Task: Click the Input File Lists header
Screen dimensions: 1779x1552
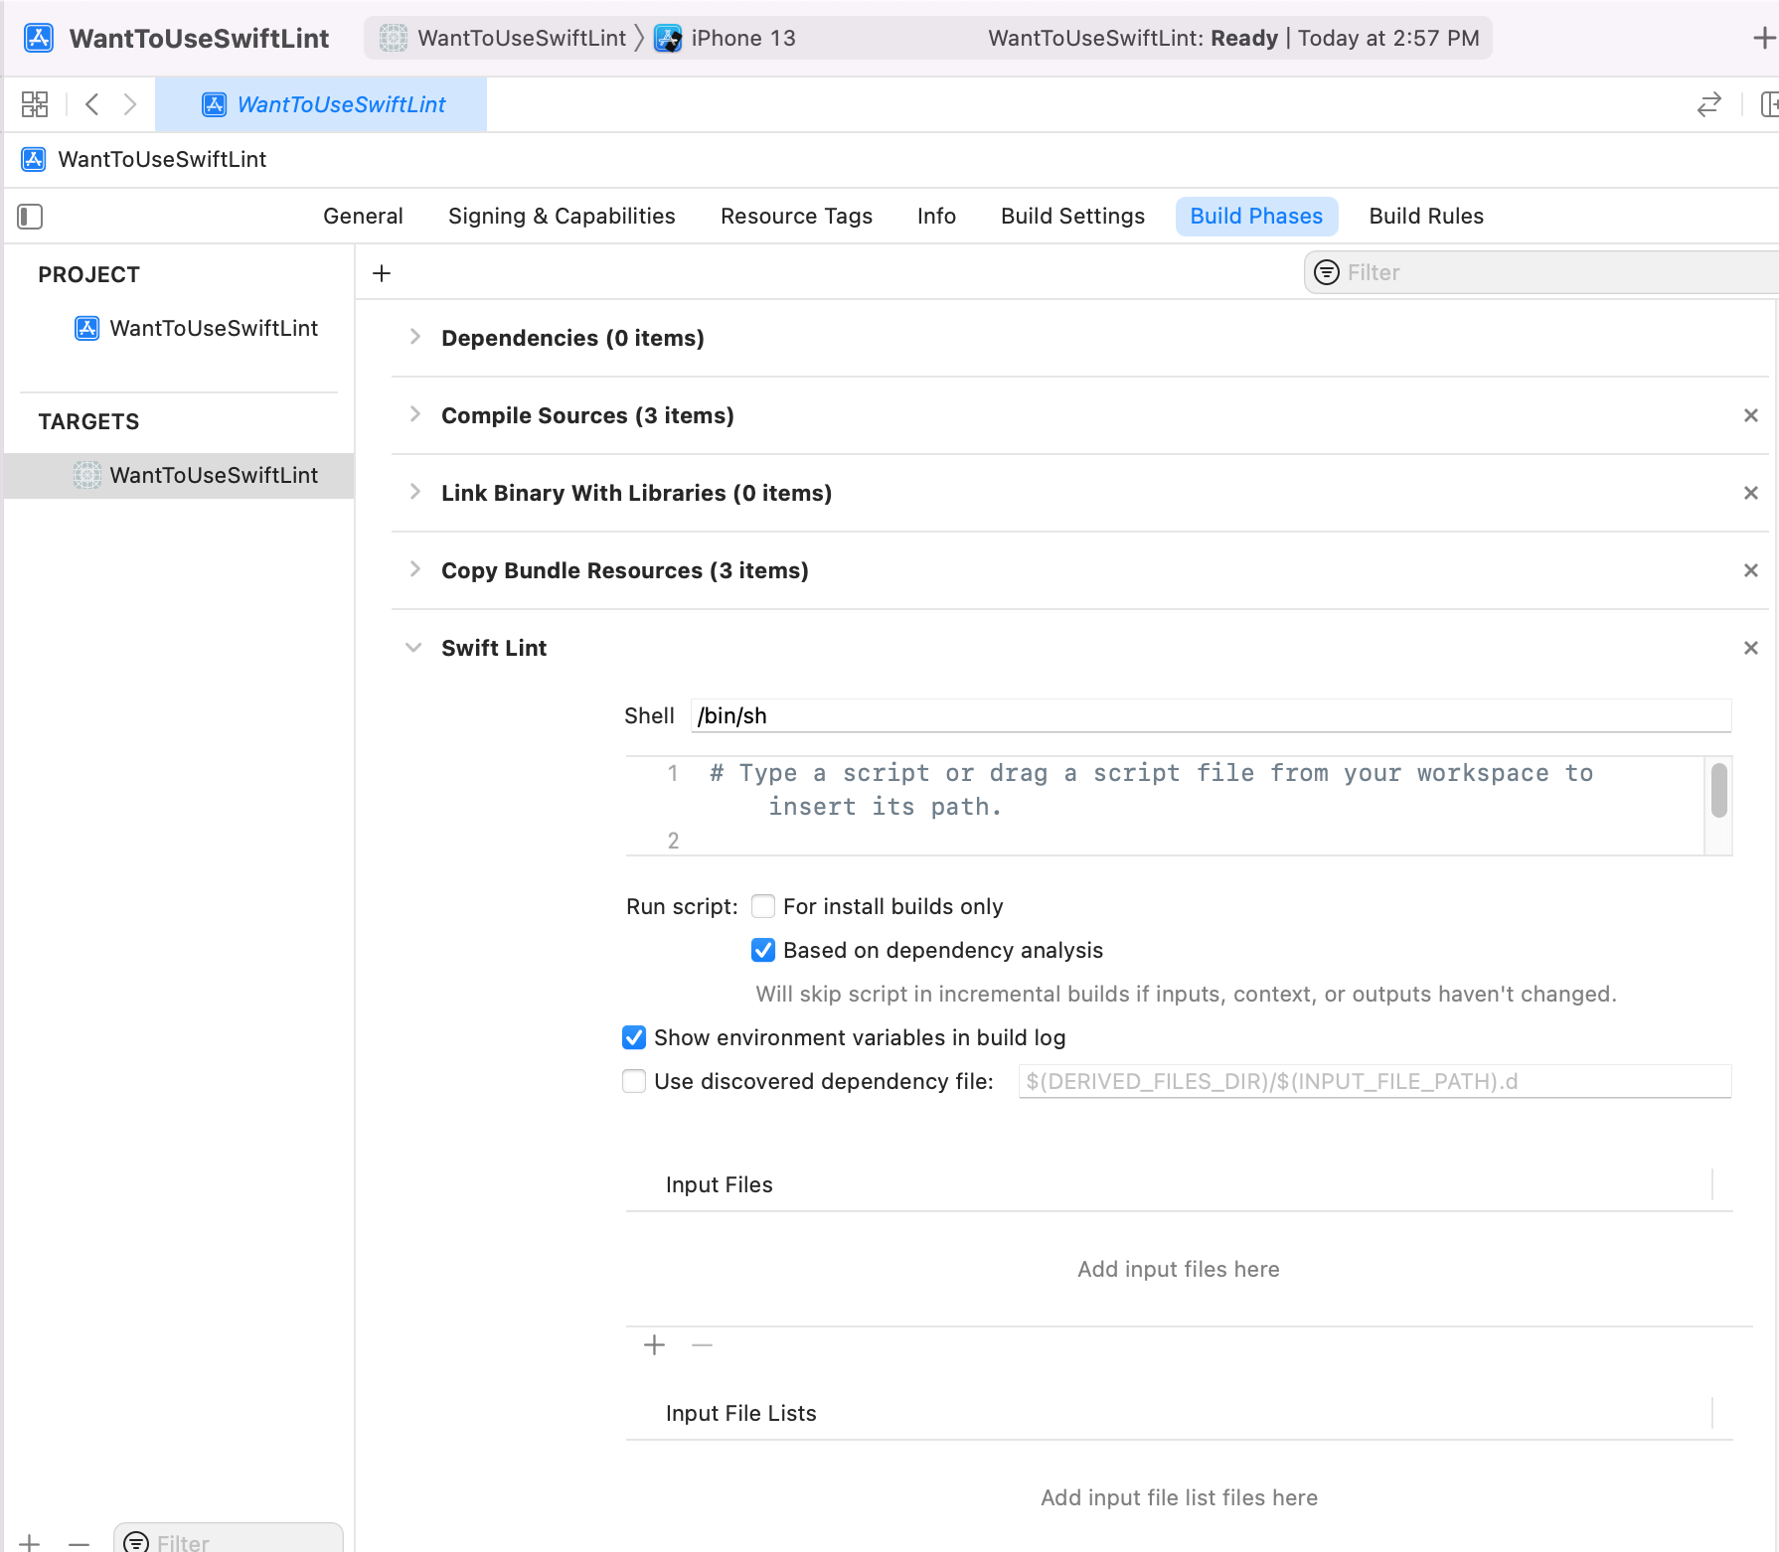Action: pyautogui.click(x=741, y=1413)
